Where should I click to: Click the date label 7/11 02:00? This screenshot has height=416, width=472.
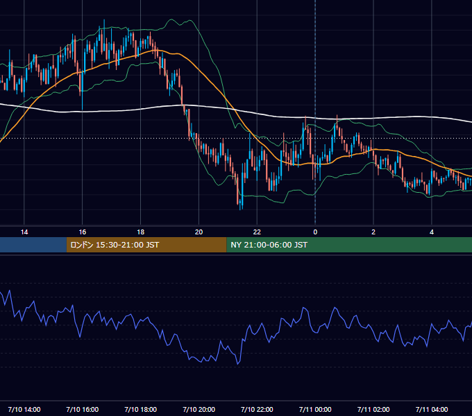coord(373,409)
